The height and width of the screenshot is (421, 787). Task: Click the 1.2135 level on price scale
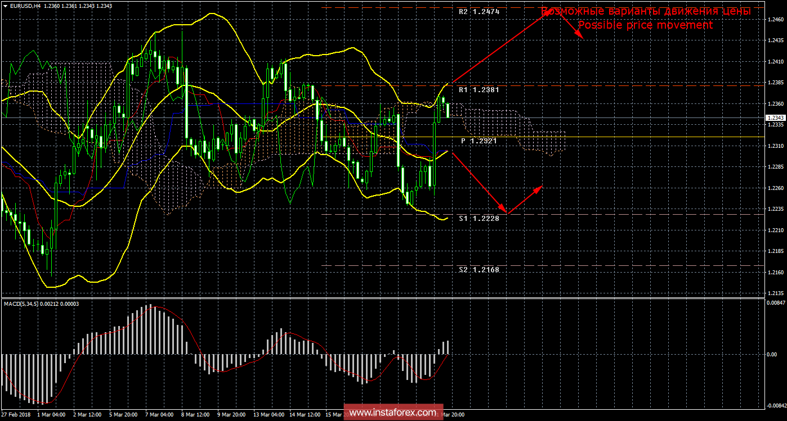(x=775, y=293)
